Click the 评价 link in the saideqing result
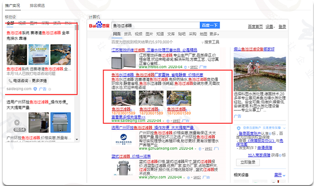 tap(176, 121)
